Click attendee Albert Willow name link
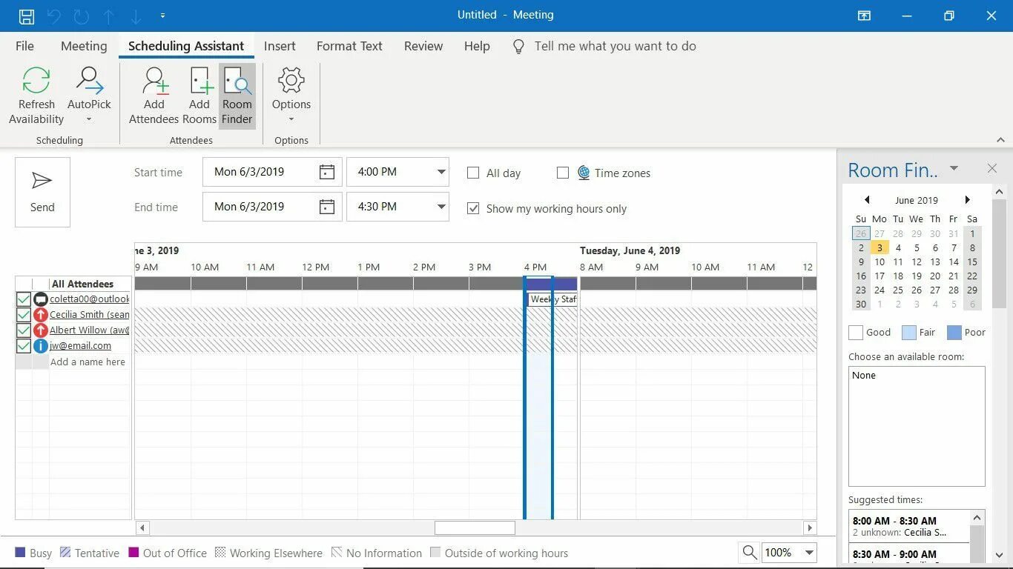Image resolution: width=1013 pixels, height=569 pixels. [90, 330]
